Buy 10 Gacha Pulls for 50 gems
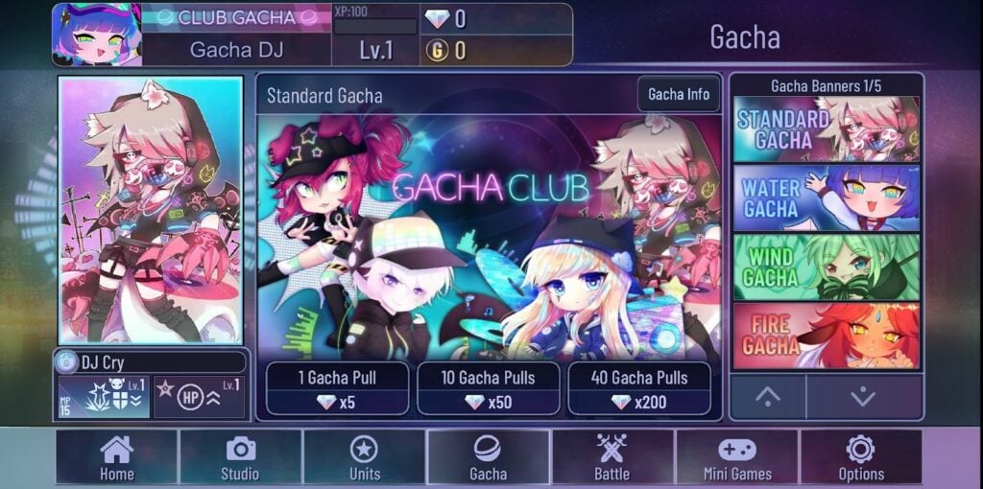Viewport: 983px width, 489px height. point(489,388)
